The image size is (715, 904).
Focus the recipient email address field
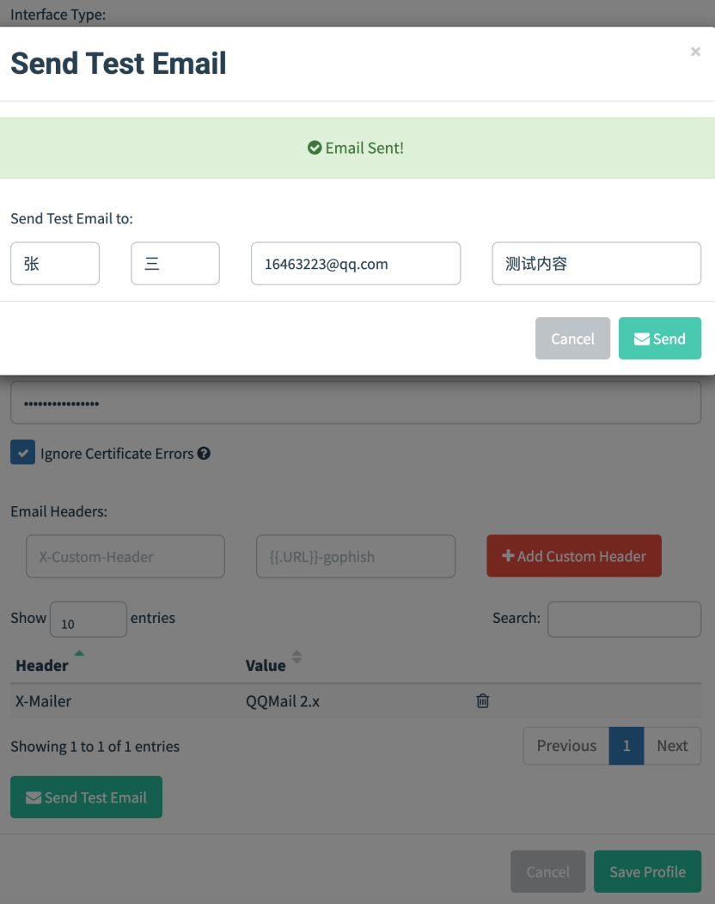[356, 264]
